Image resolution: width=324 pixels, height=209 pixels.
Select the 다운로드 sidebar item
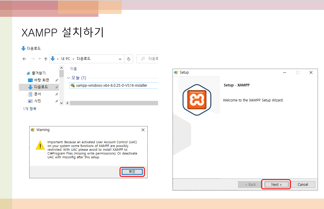[39, 87]
